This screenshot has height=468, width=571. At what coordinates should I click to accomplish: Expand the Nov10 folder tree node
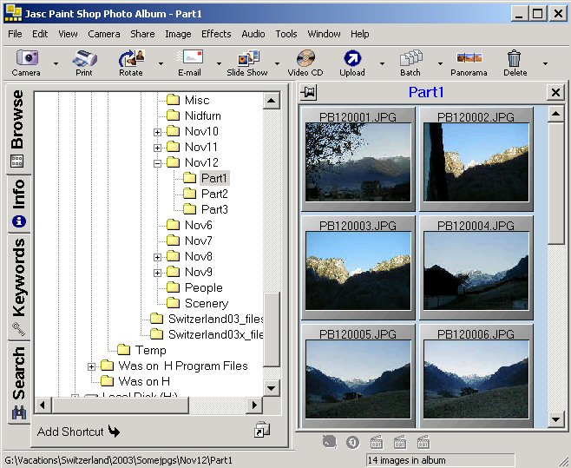(158, 132)
